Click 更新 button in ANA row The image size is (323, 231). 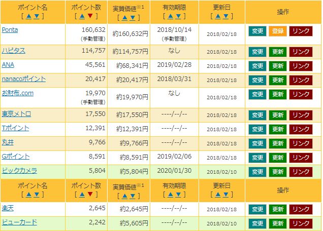click(x=278, y=66)
